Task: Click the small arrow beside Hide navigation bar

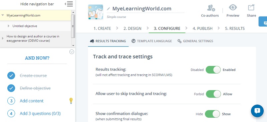Action: 65,4
